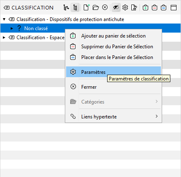Open Liens hypertexte submenu
181x177 pixels.
[x=113, y=117]
